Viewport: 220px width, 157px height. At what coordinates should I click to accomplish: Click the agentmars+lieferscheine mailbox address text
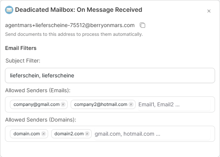pos(70,25)
